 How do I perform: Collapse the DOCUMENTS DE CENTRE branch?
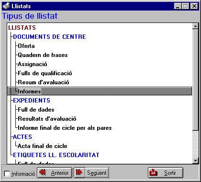(x=49, y=37)
